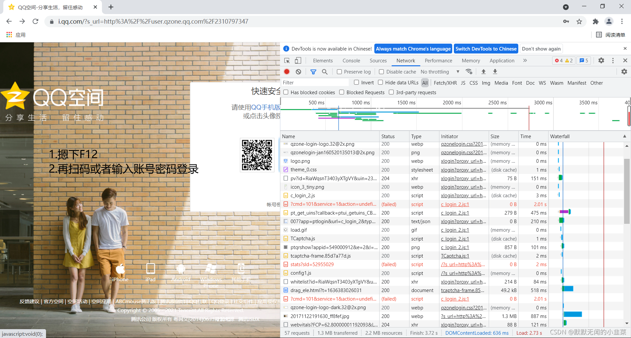Select the theme_0.css request row
This screenshot has width=631, height=338.
452,170
